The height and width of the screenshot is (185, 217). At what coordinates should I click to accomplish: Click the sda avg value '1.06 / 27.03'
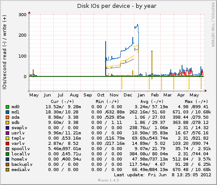click(x=150, y=117)
